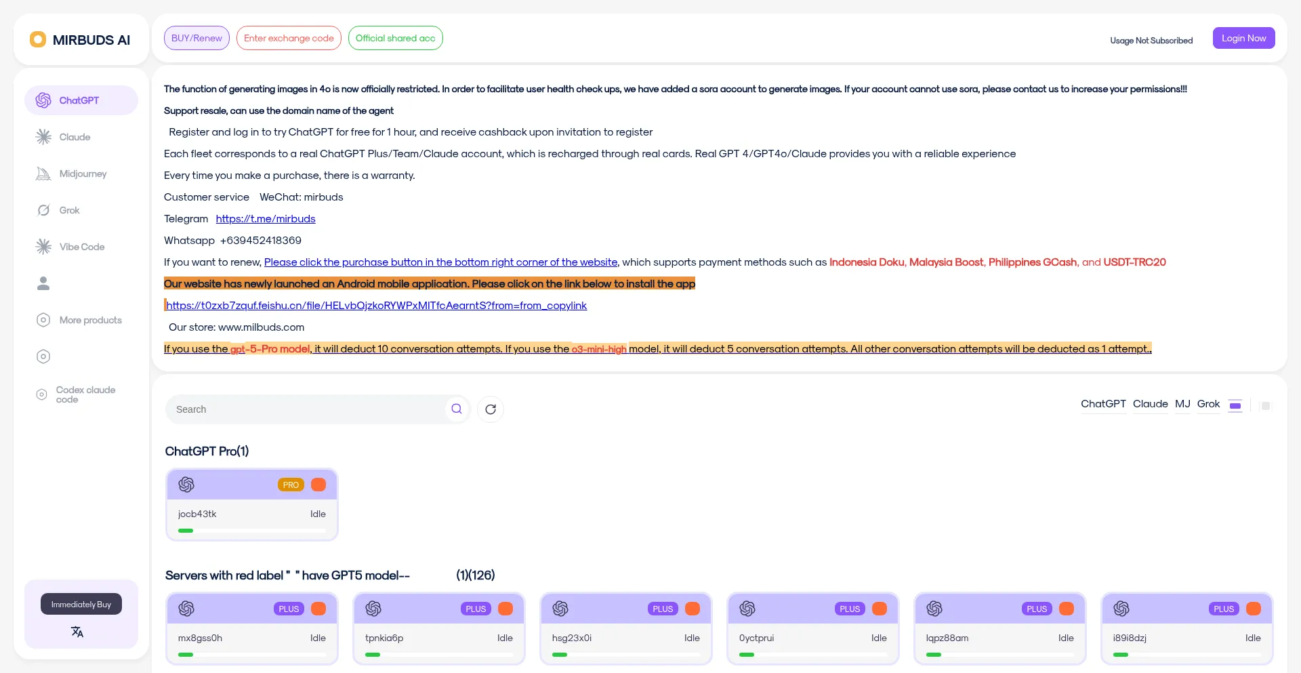Click the MIRBUDS AI logo

(81, 40)
